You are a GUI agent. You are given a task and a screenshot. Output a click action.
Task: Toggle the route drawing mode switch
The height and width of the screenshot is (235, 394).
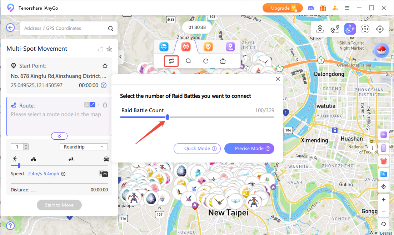point(90,105)
